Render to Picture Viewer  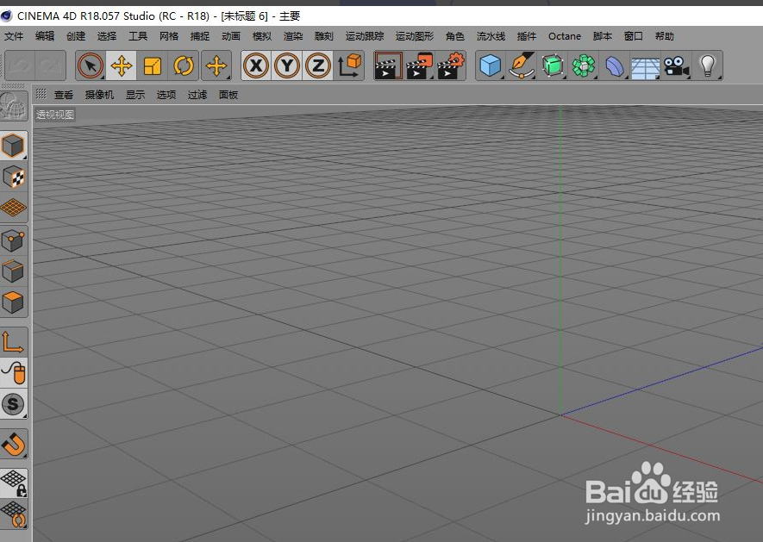[420, 65]
